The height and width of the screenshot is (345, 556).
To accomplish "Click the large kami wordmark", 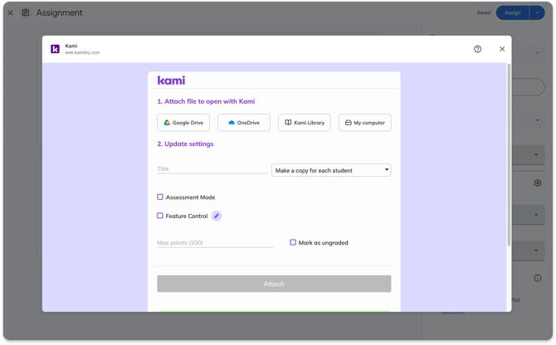I will 171,80.
